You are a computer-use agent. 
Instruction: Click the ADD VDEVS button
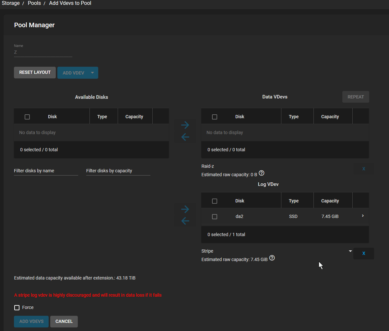(31, 322)
